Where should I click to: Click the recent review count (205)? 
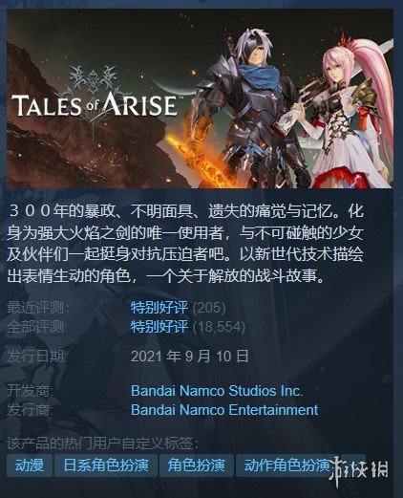coord(209,308)
